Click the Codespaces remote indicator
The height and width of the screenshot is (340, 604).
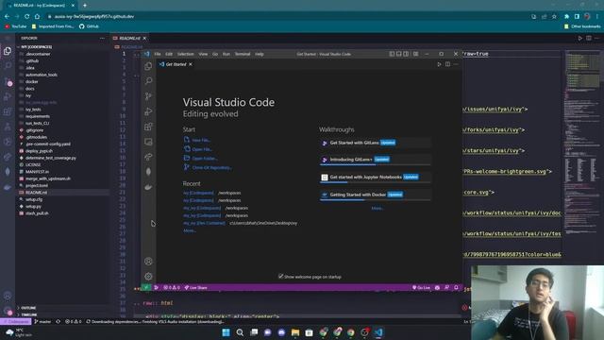pos(15,321)
